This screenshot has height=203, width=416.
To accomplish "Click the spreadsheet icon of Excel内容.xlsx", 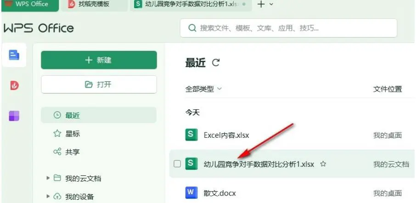I will [191, 135].
